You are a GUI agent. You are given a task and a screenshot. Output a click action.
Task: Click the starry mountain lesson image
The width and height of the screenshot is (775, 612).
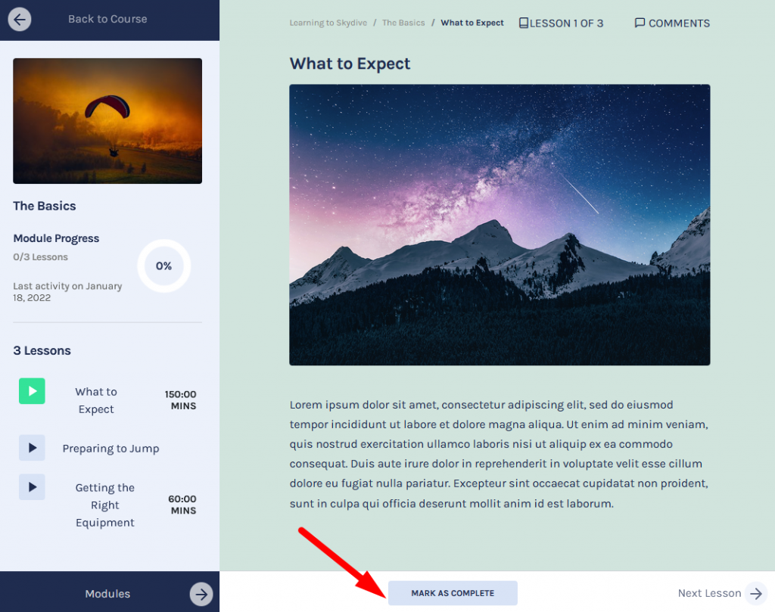500,225
